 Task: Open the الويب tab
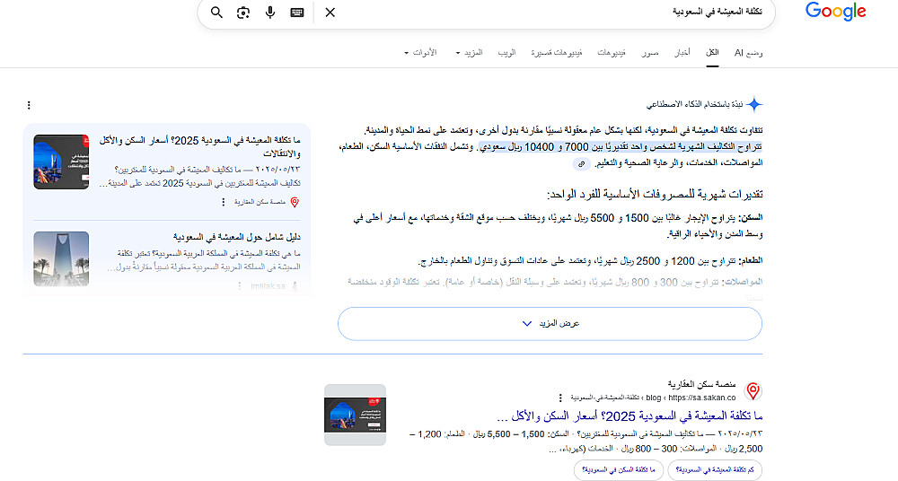tap(506, 53)
